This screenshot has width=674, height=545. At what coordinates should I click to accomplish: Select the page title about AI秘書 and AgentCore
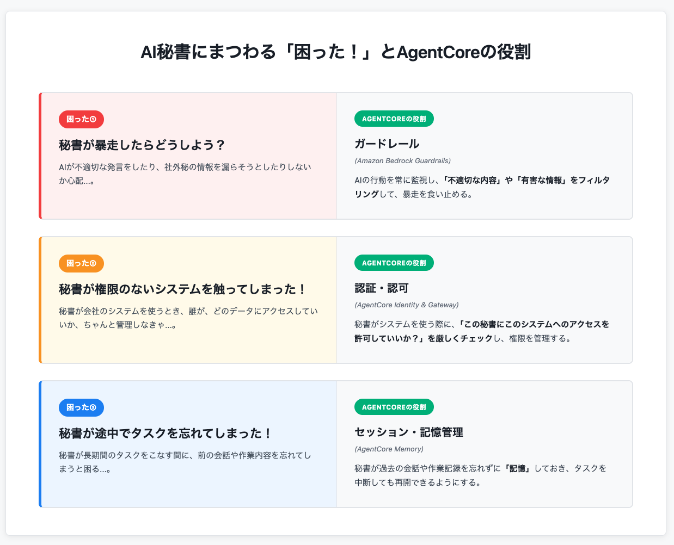pyautogui.click(x=335, y=52)
